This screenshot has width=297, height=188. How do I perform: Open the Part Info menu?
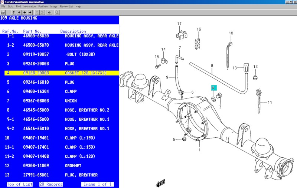coord(43,7)
